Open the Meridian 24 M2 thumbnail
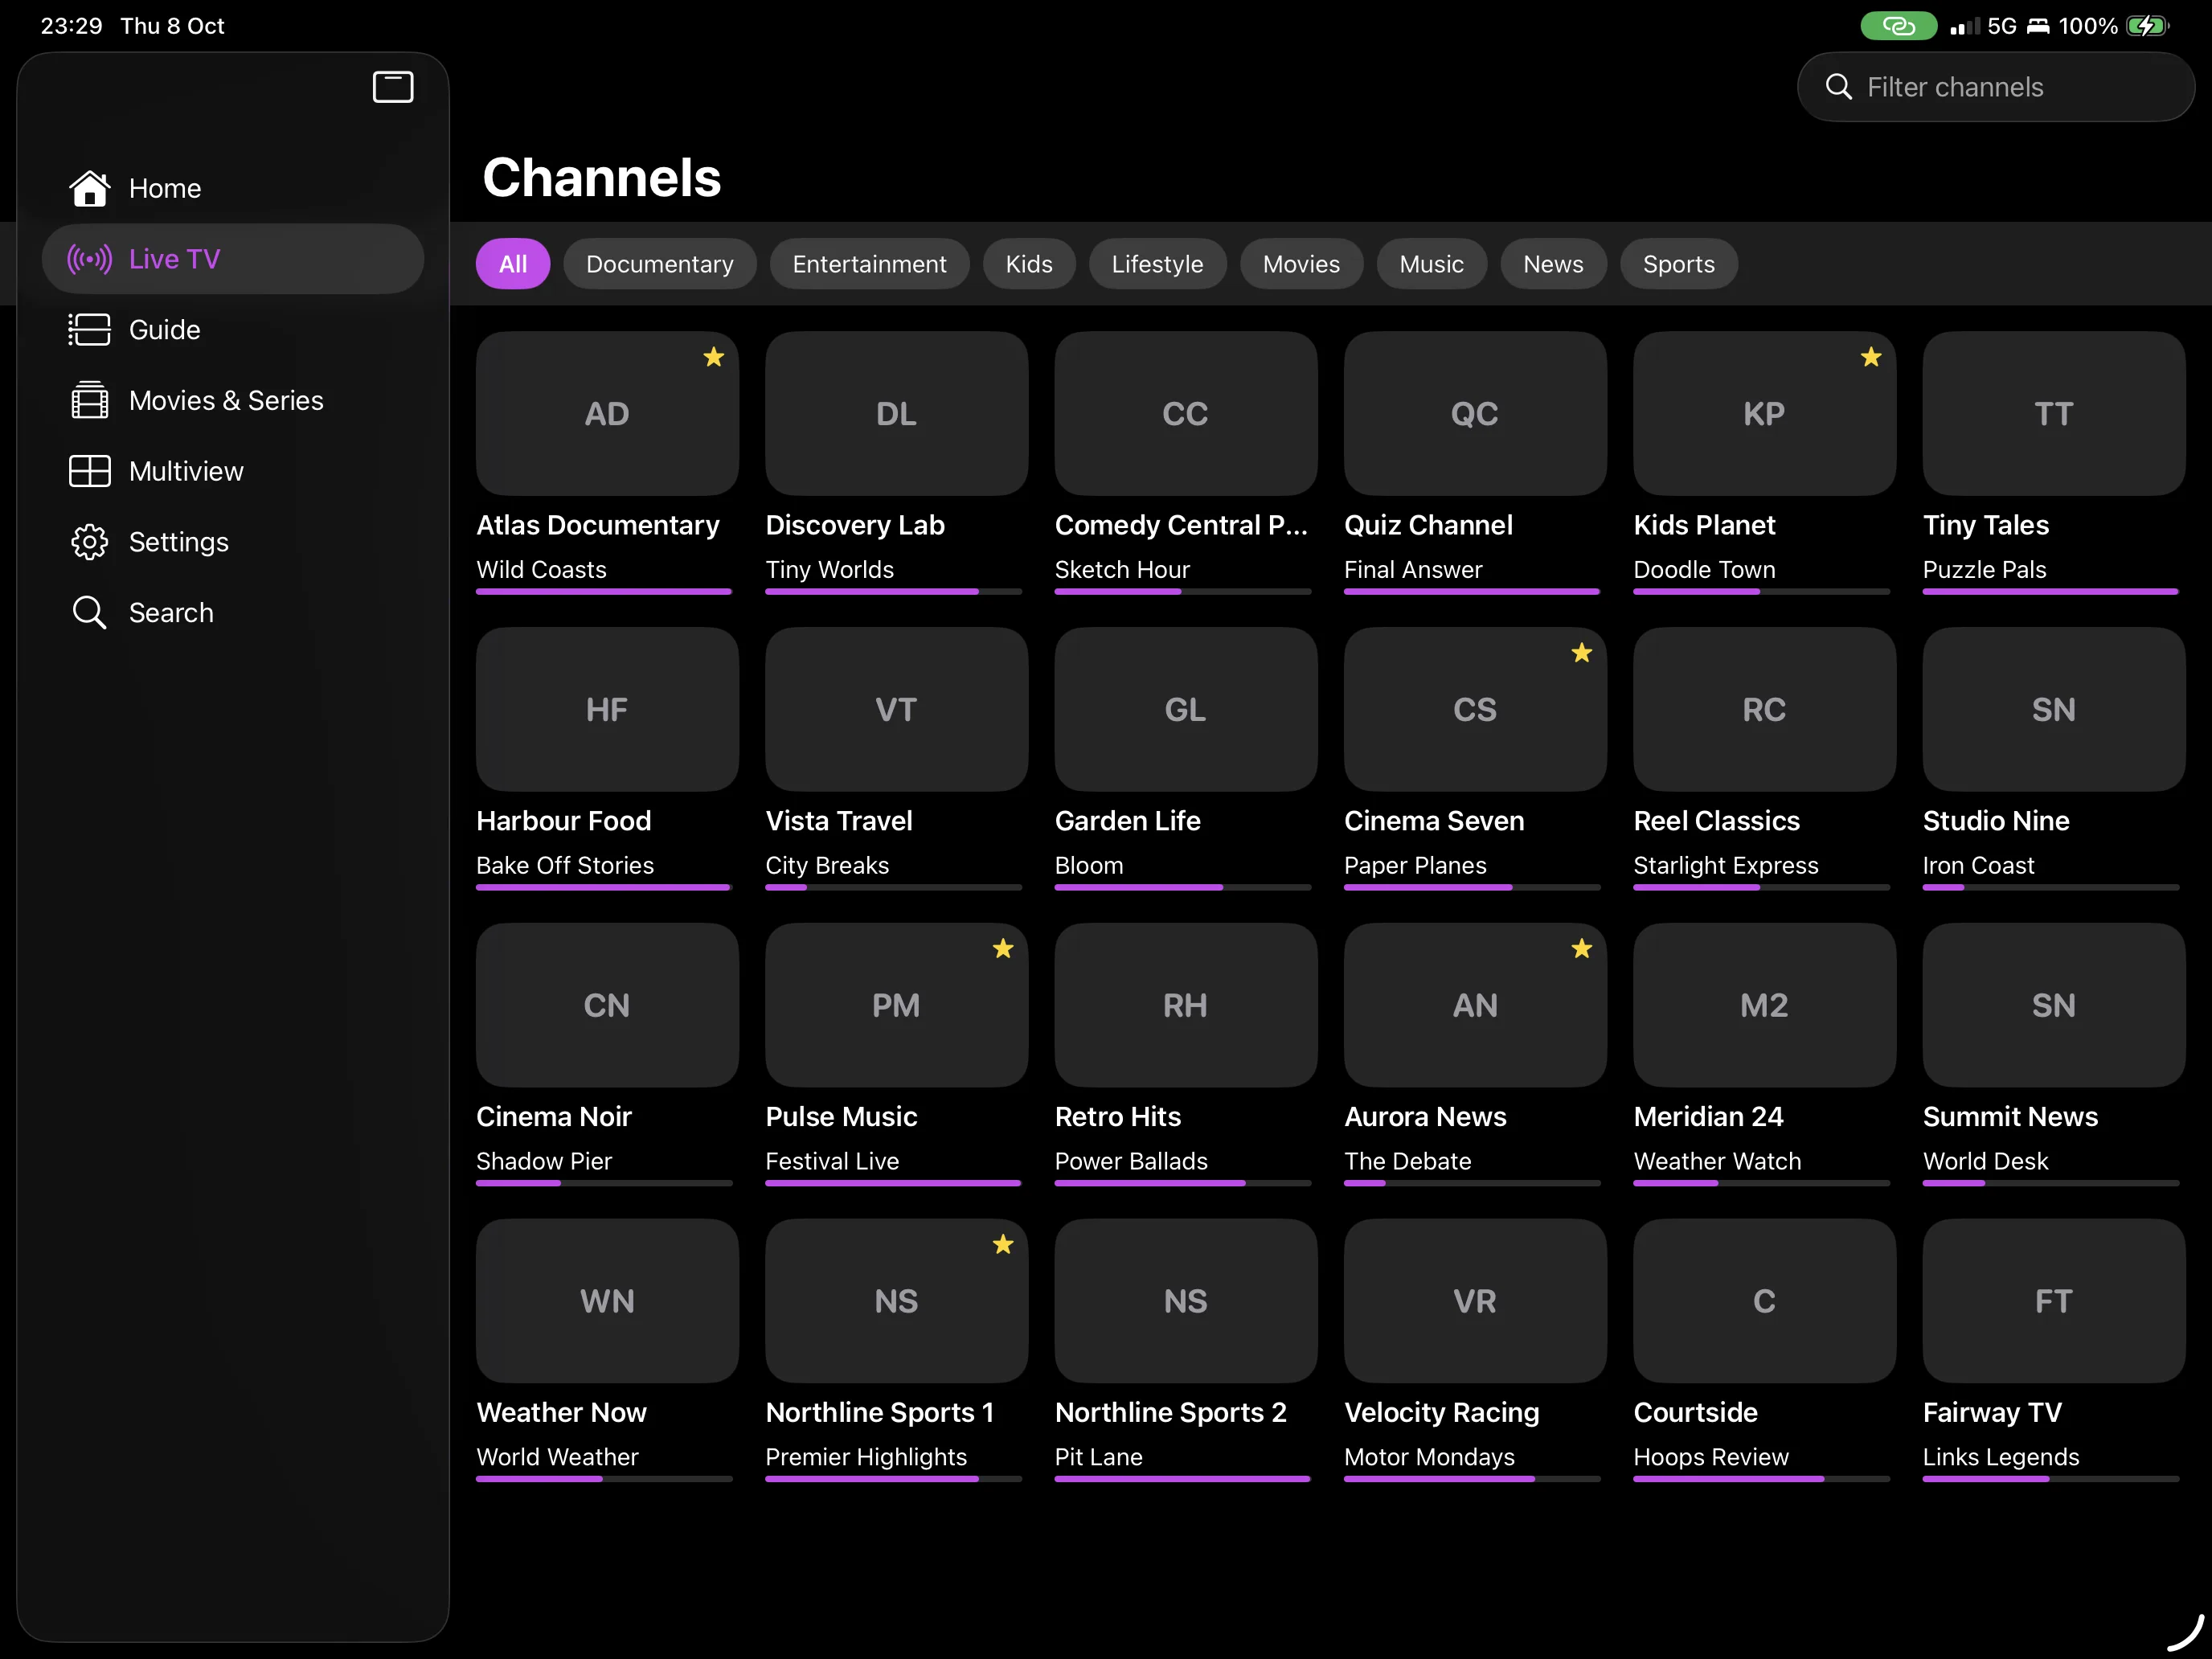2212x1659 pixels. coord(1764,1005)
